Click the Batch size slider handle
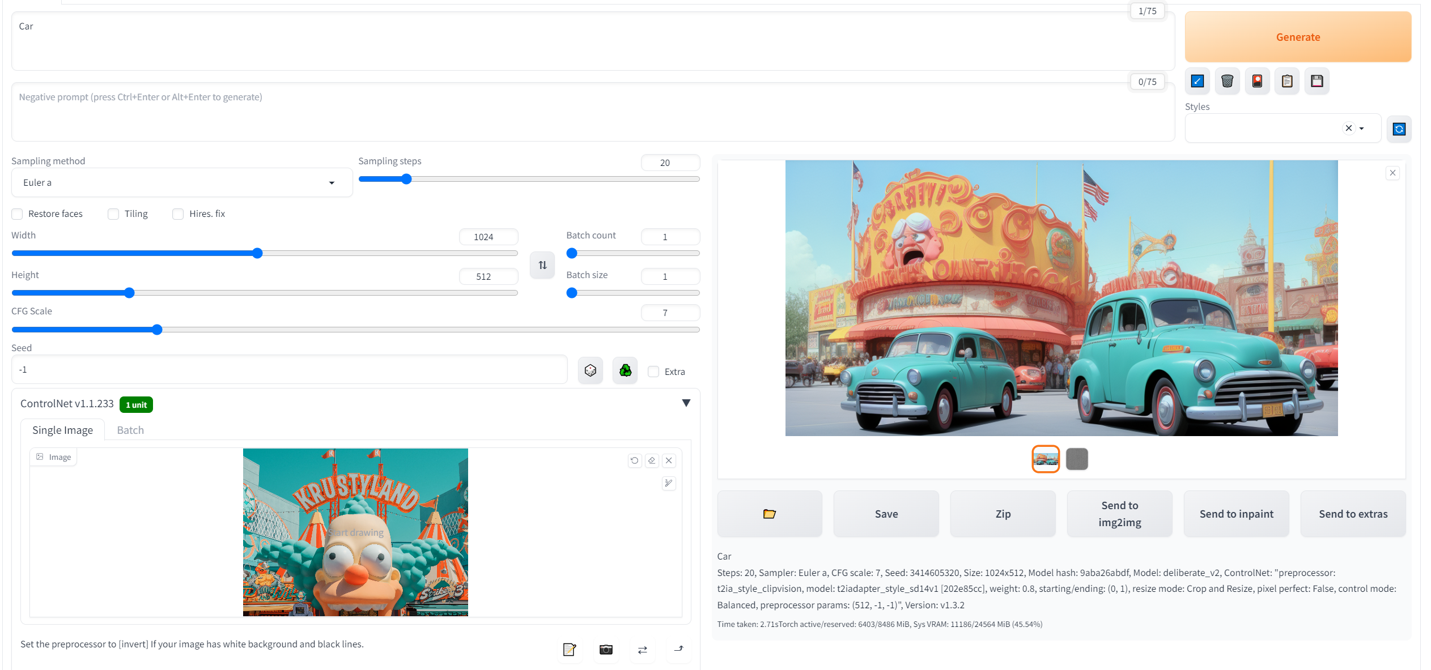The height and width of the screenshot is (670, 1431). (572, 293)
